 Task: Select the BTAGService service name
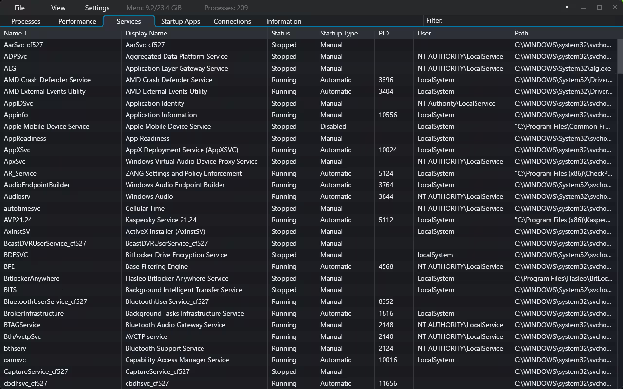22,325
